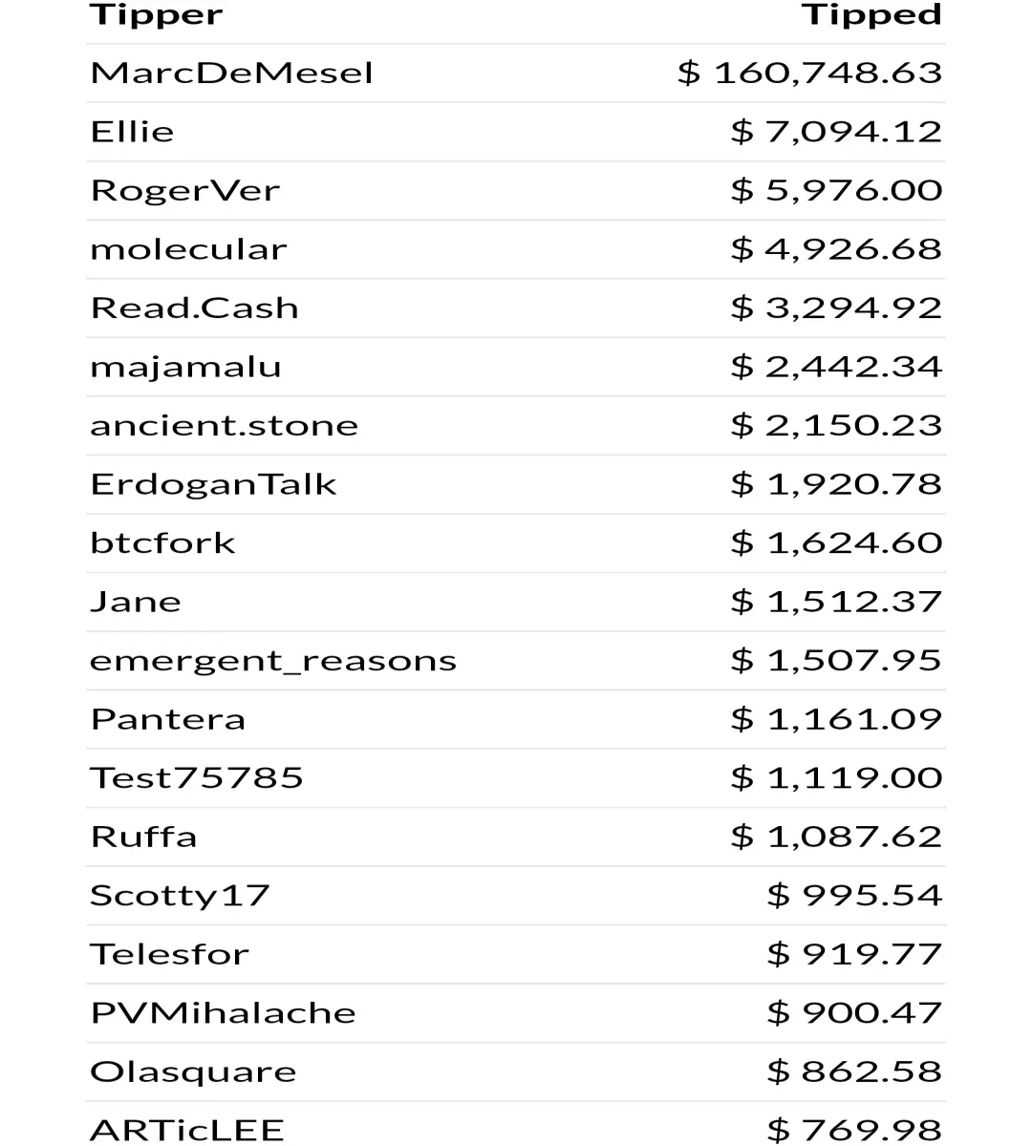The height and width of the screenshot is (1146, 1032).
Task: Open the btcfork tipper name
Action: tap(162, 543)
